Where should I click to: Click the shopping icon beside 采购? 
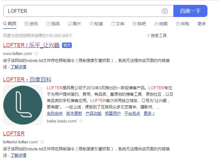point(178,24)
